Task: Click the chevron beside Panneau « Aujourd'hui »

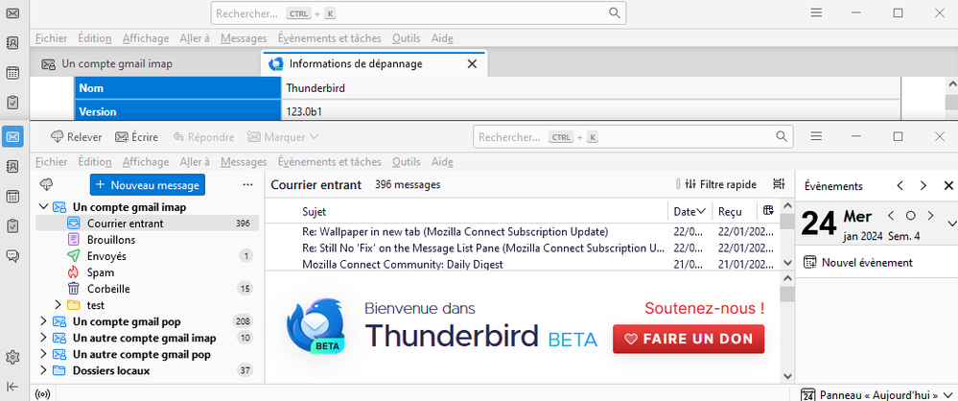Action: pyautogui.click(x=947, y=395)
